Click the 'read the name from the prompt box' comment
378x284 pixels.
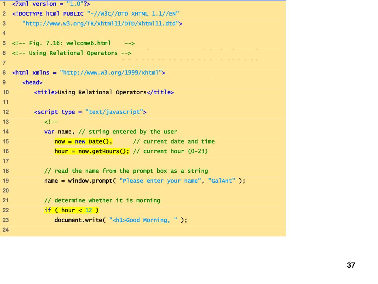click(126, 171)
